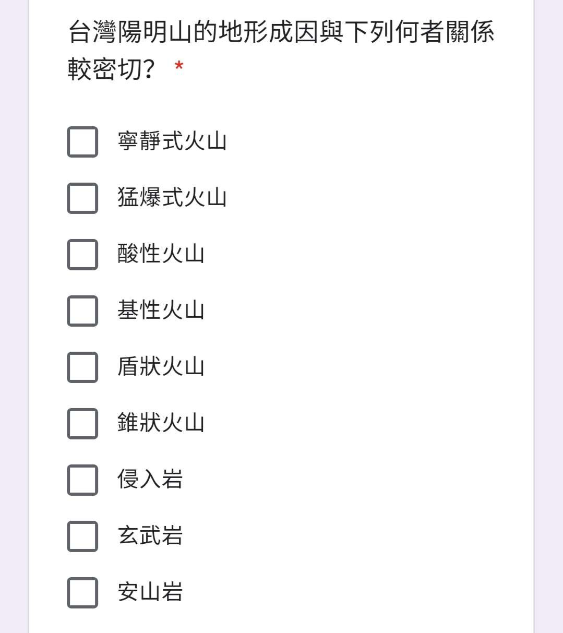563x633 pixels.
Task: Enable the 基性火山 checkbox
Action: [x=82, y=311]
